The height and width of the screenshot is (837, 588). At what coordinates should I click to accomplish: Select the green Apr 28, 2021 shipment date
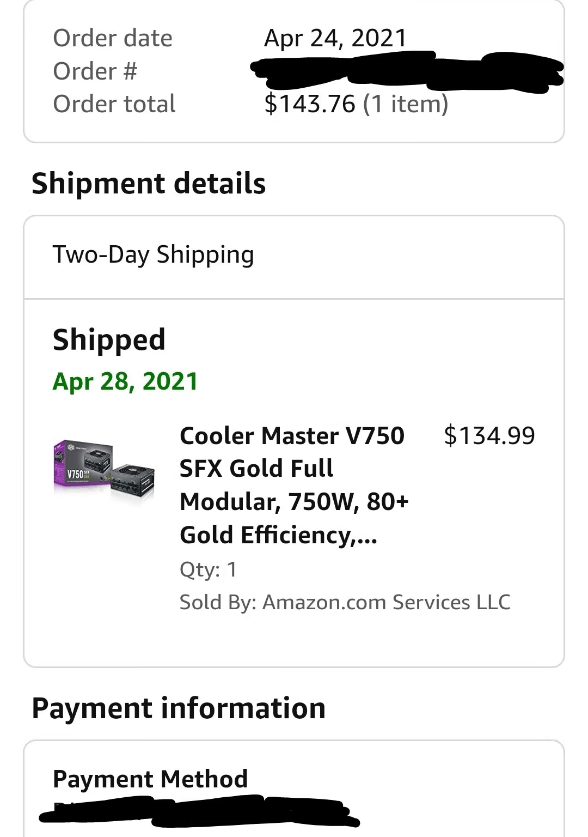coord(124,381)
